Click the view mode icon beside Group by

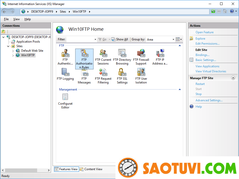tap(178, 39)
